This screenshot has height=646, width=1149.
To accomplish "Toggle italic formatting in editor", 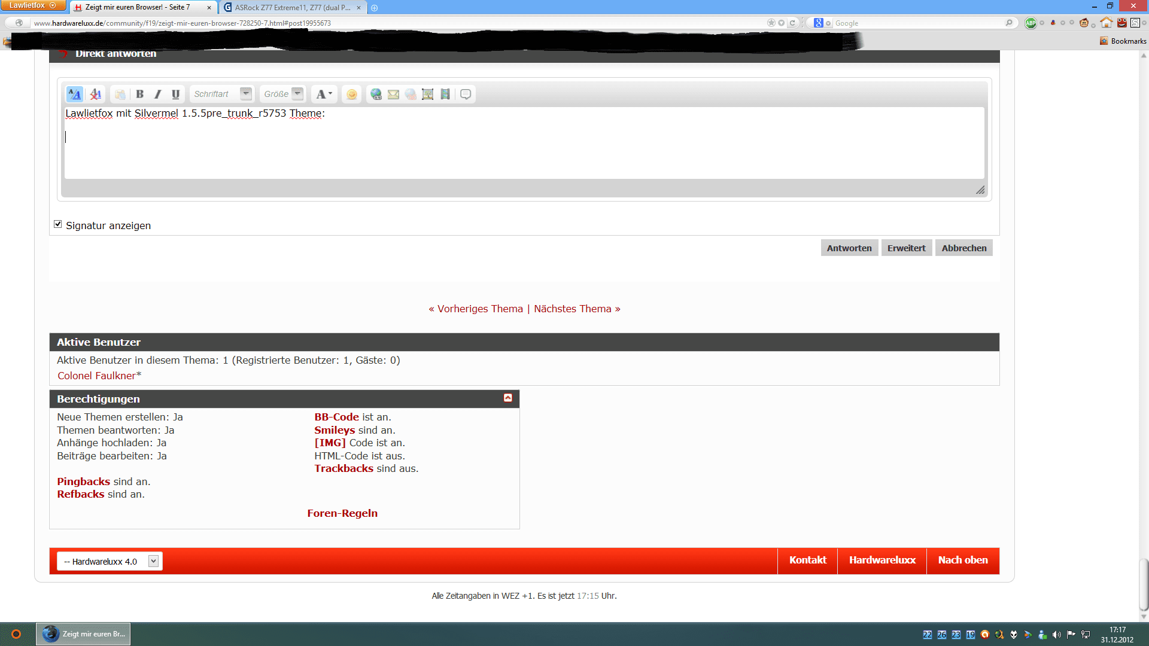I will pyautogui.click(x=157, y=94).
